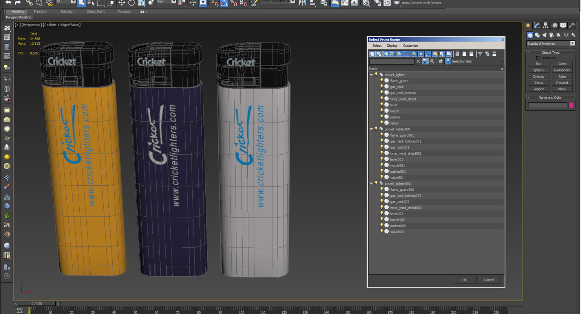Select Systems category in Create panel
The width and height of the screenshot is (581, 314).
[x=573, y=35]
